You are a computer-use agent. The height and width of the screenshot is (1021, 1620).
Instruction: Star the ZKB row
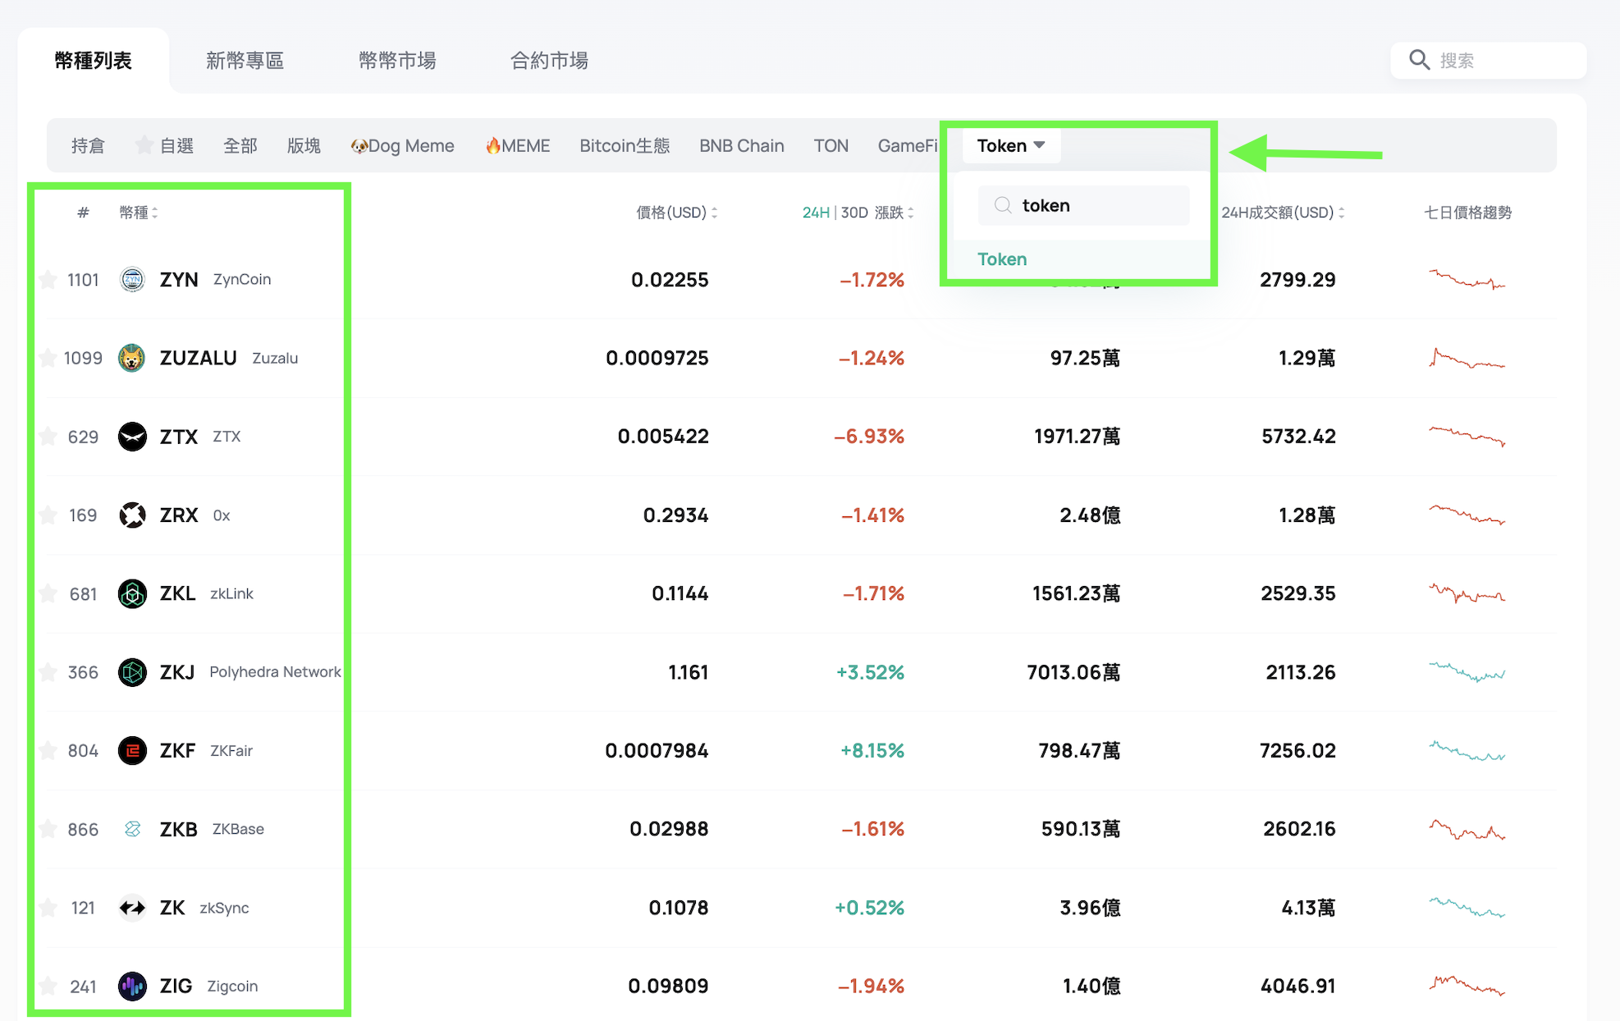(x=48, y=829)
